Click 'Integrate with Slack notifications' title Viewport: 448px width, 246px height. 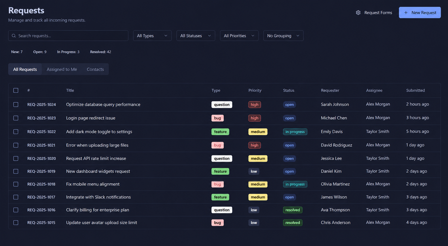pos(98,197)
